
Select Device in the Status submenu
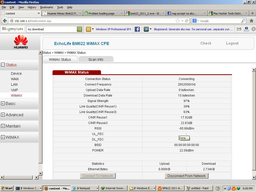[x=16, y=73]
